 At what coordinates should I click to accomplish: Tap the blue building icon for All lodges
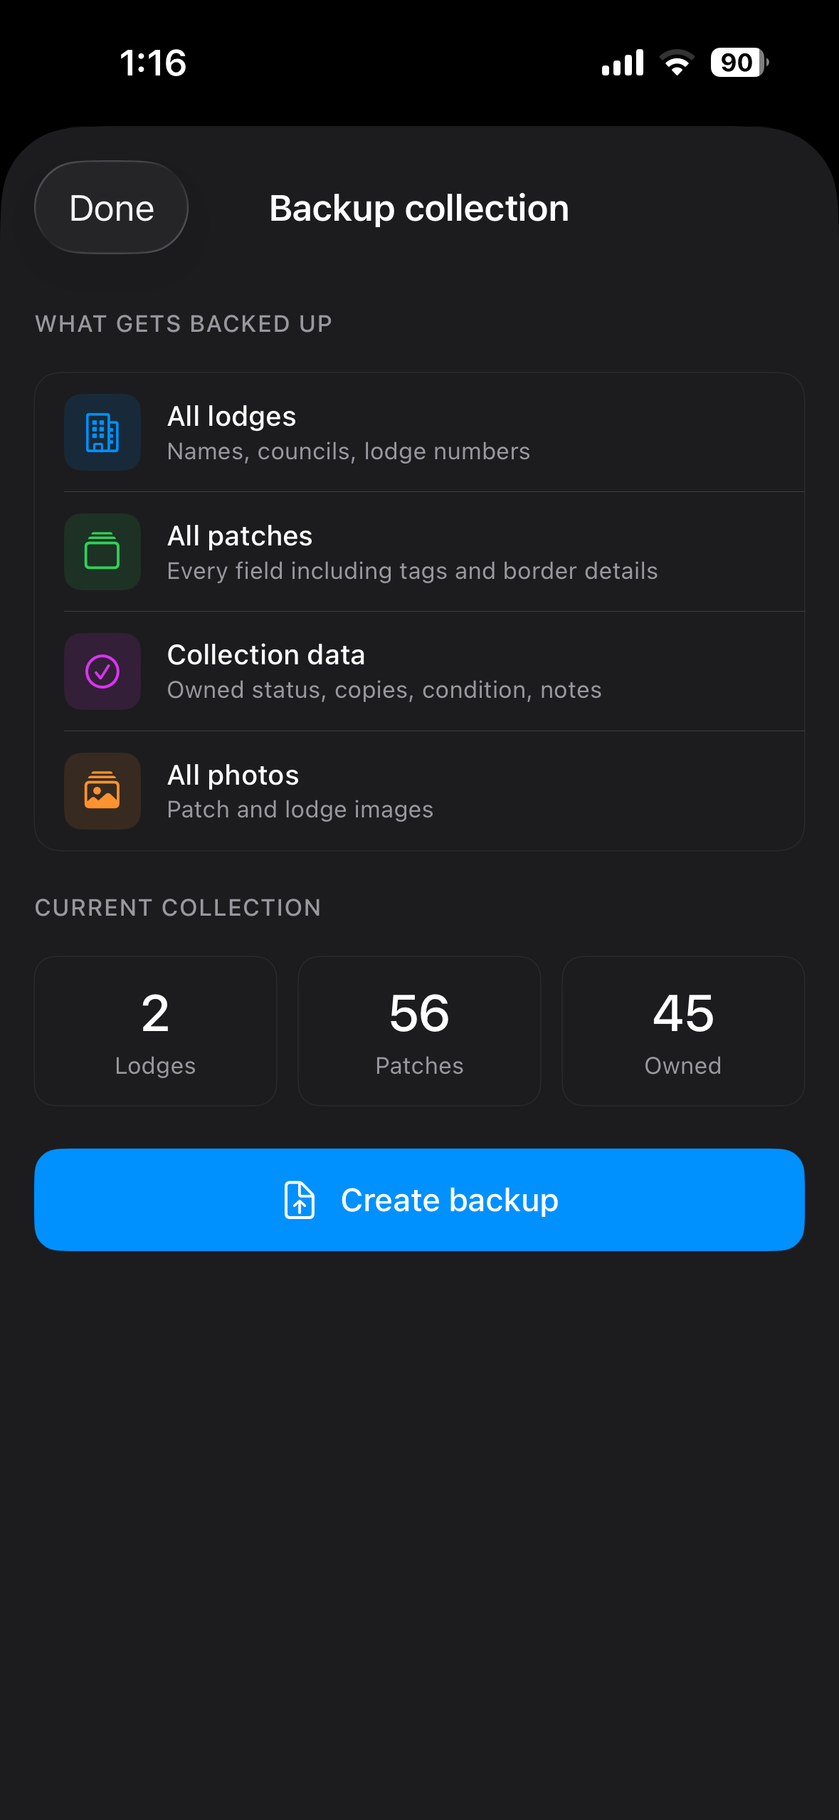coord(102,432)
